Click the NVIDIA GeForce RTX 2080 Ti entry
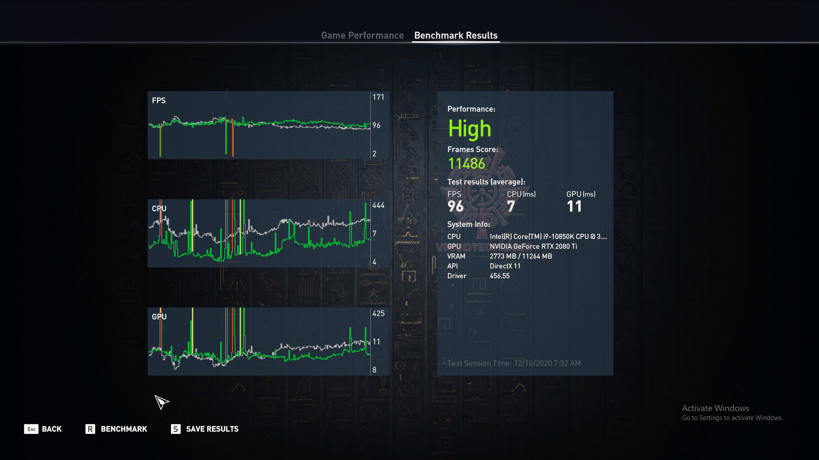This screenshot has width=819, height=460. click(533, 246)
